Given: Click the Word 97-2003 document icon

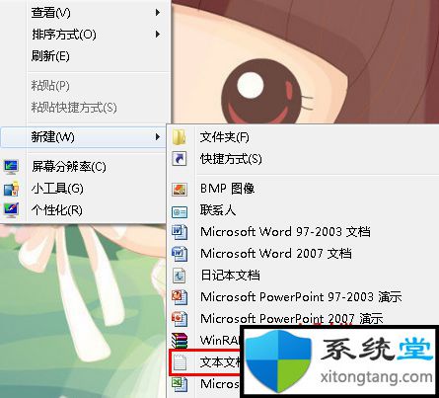Looking at the screenshot, I should pos(180,232).
